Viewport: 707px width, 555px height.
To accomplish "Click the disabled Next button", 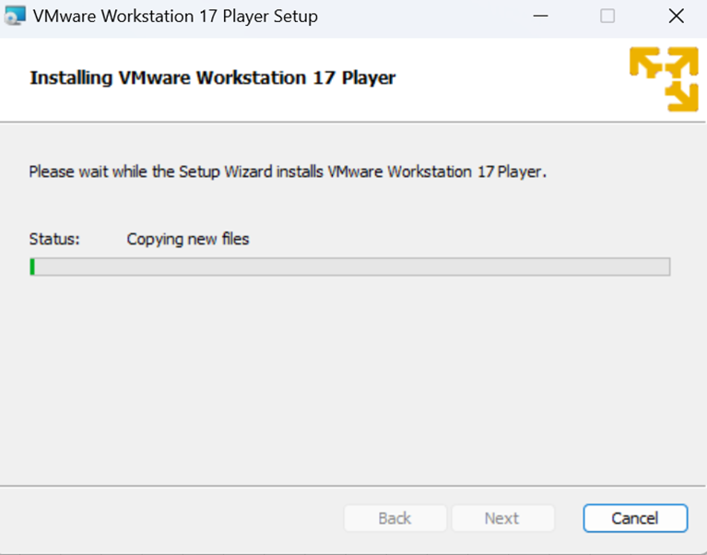I will (x=502, y=518).
